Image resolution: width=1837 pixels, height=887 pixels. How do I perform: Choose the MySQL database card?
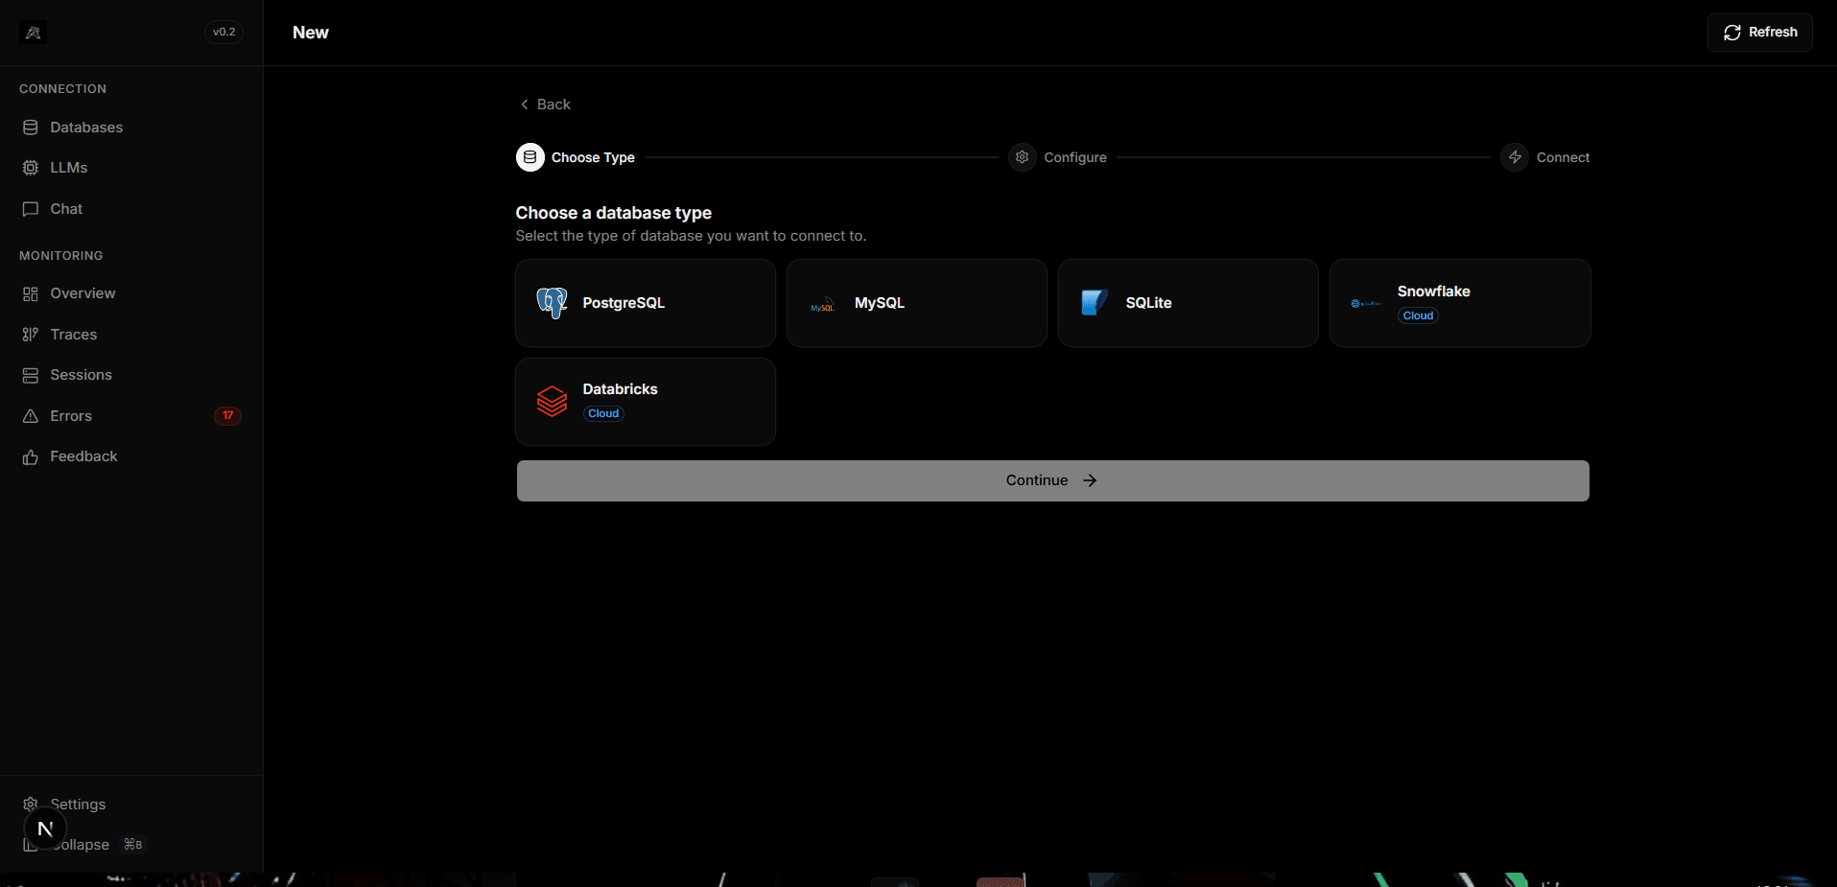pos(917,303)
